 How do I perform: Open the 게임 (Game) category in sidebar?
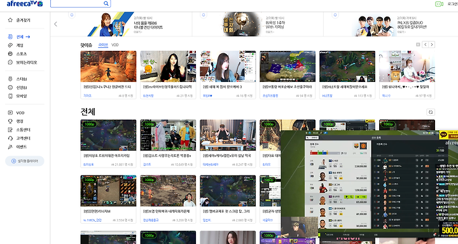point(16,45)
